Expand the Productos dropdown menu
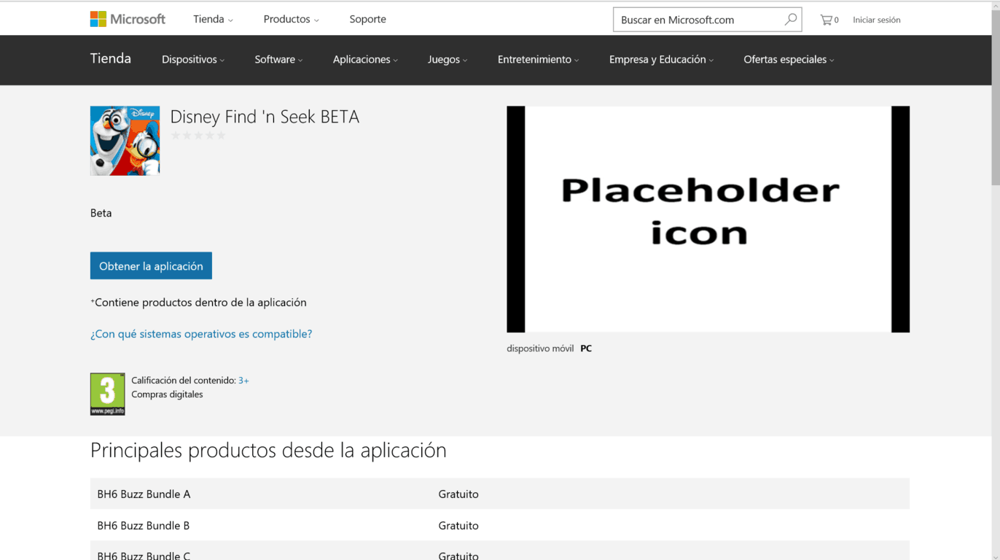Viewport: 1000px width, 560px height. tap(291, 20)
